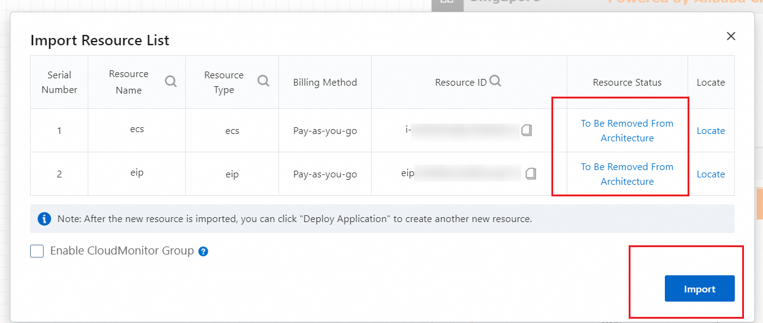Click the eip resource type cell
The image size is (763, 323).
(232, 174)
